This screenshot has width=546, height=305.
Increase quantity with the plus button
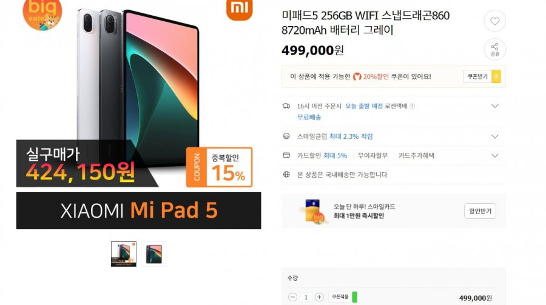click(x=319, y=297)
